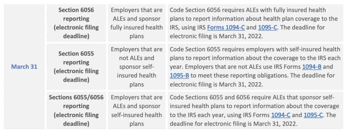Viewport: 347px width, 131px height.
Task: Click 'March 31, 2022' in the bottom description
Action: tap(274, 124)
